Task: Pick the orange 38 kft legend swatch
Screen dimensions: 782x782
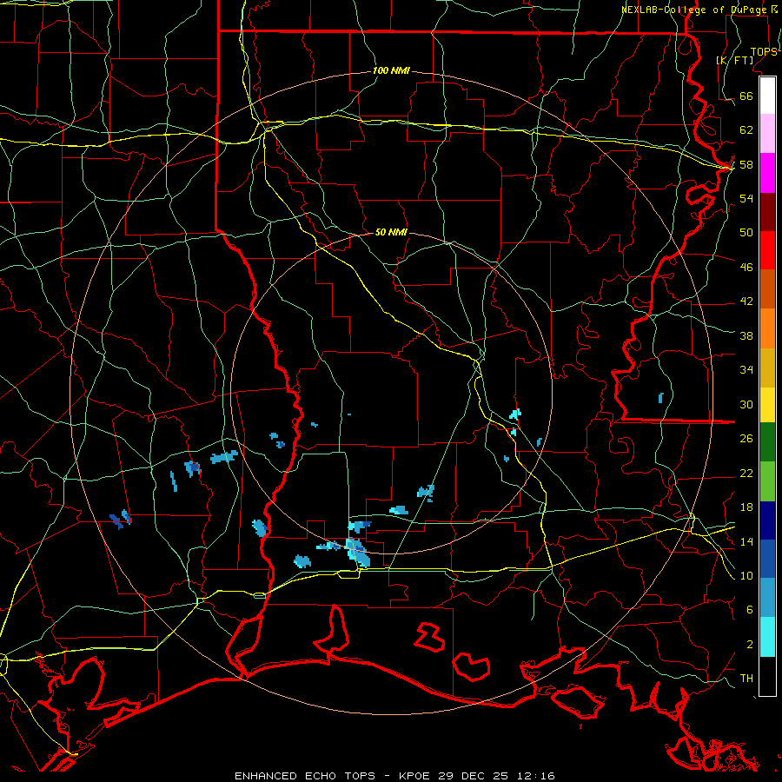Action: pyautogui.click(x=767, y=328)
